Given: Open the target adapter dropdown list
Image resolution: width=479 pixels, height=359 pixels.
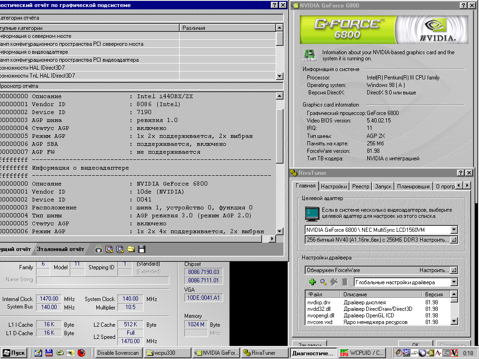Looking at the screenshot, I should pyautogui.click(x=454, y=230).
